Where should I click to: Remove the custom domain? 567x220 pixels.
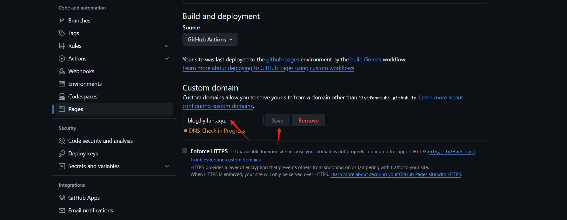308,121
